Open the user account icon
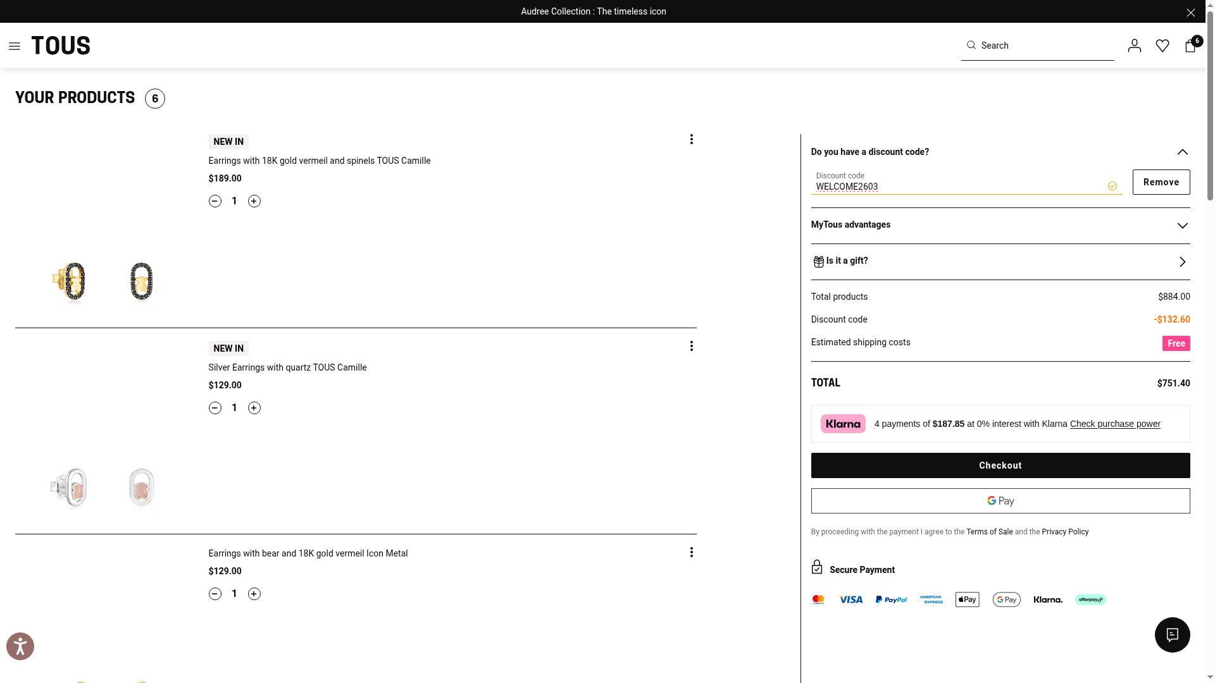1215x683 pixels. pyautogui.click(x=1134, y=46)
